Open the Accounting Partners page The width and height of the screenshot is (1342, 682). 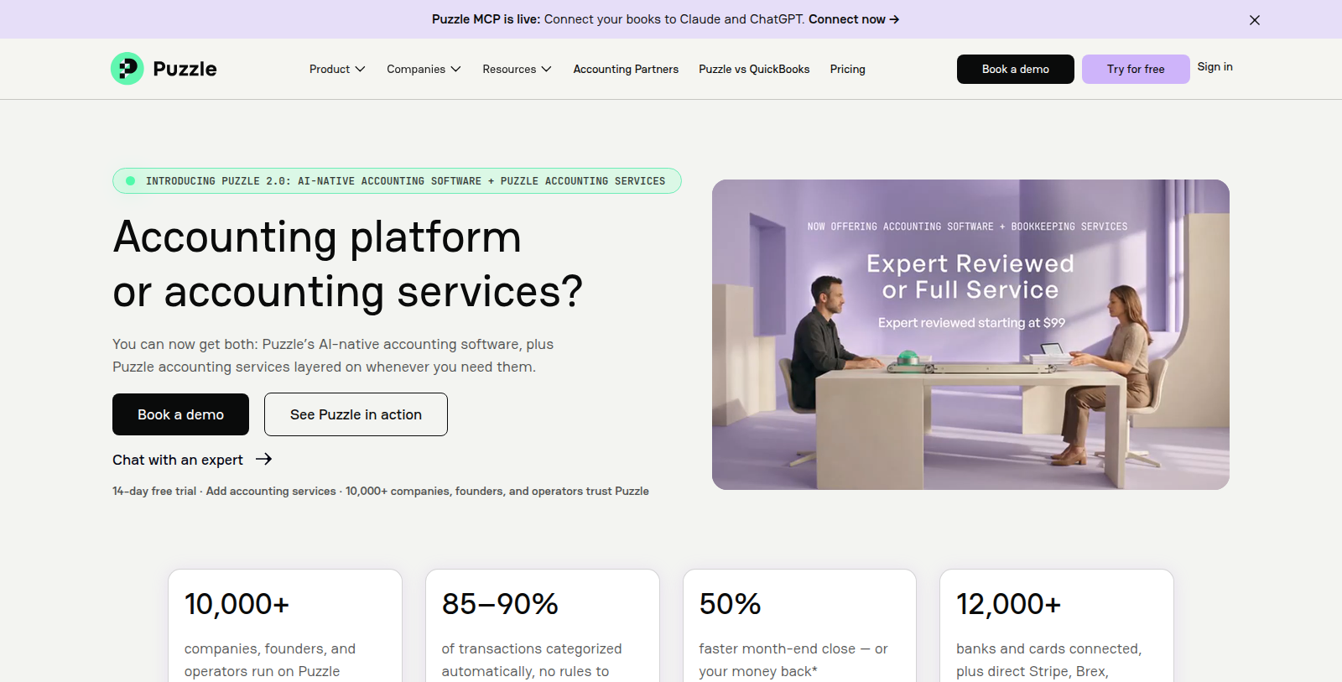pyautogui.click(x=626, y=69)
